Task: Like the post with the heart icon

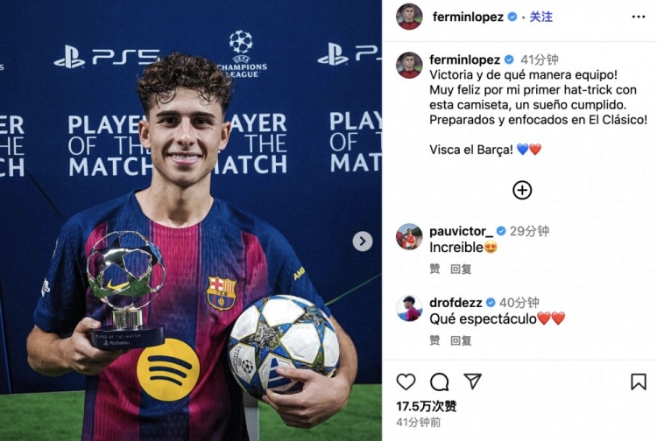Action: point(406,381)
